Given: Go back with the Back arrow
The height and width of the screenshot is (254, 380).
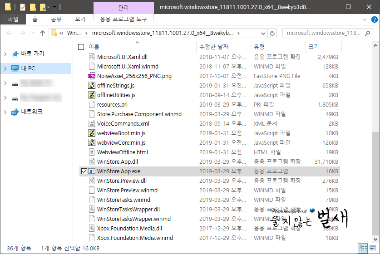Looking at the screenshot, I should click(9, 33).
